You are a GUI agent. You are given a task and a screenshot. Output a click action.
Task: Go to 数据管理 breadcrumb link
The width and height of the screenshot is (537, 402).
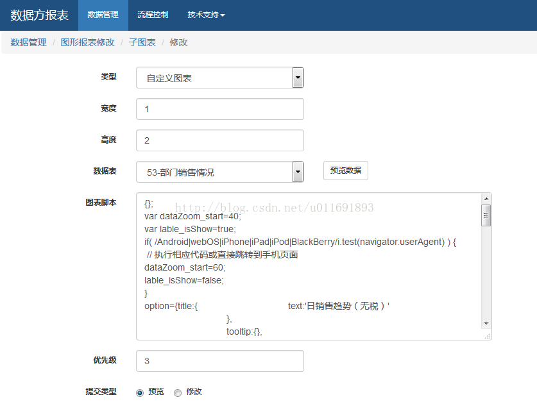coord(28,42)
